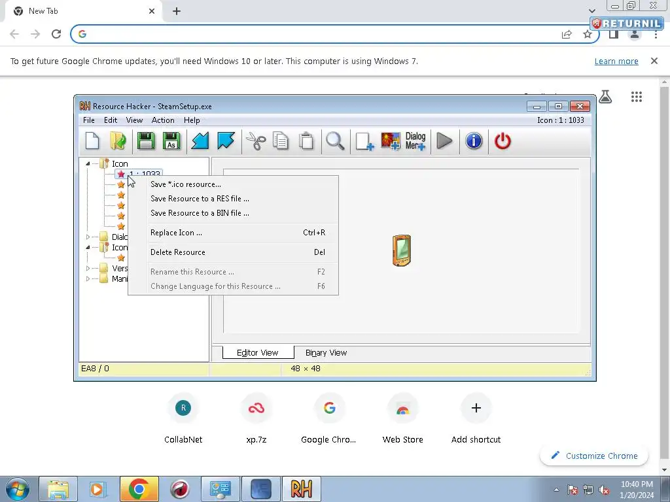670x502 pixels.
Task: Click the Add new blank resource icon
Action: coord(364,141)
